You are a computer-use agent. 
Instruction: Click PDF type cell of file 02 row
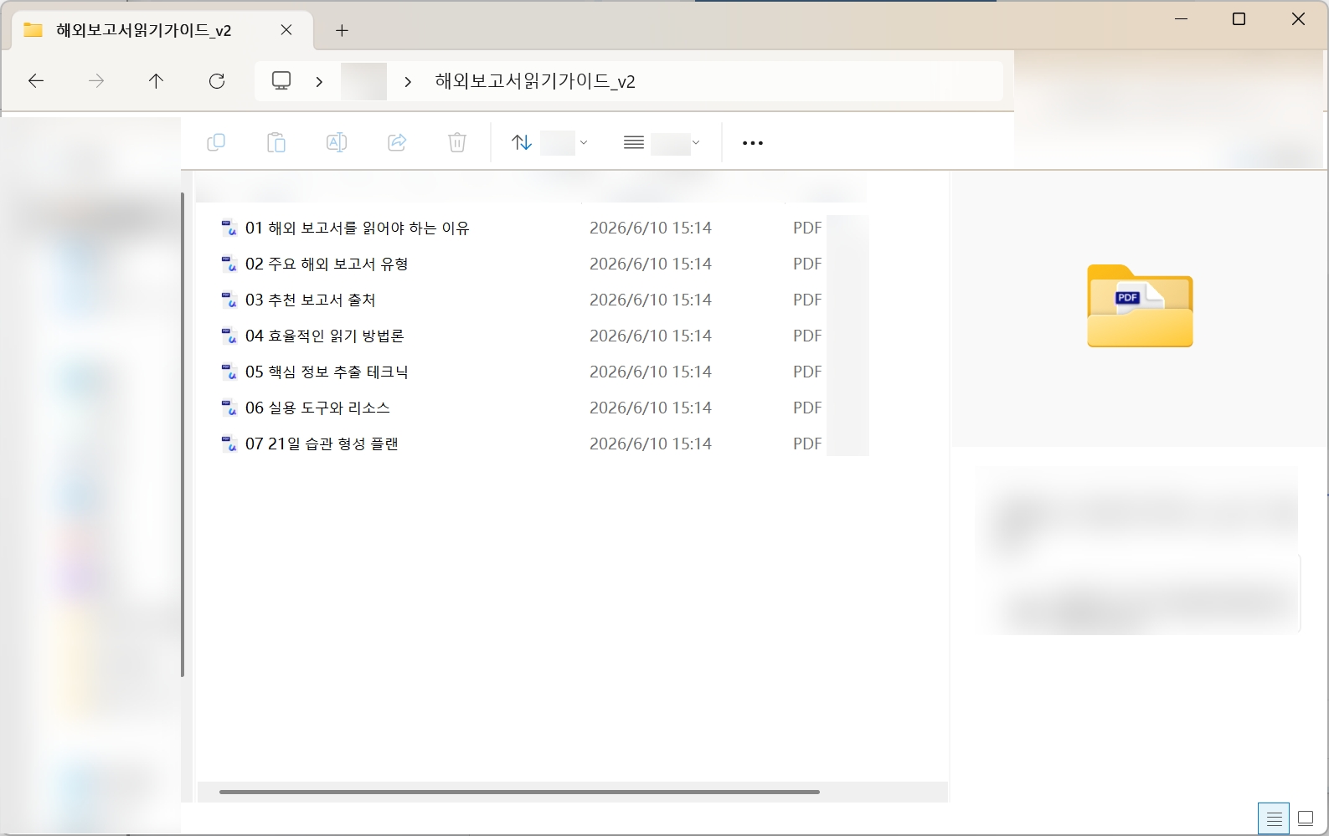click(807, 264)
